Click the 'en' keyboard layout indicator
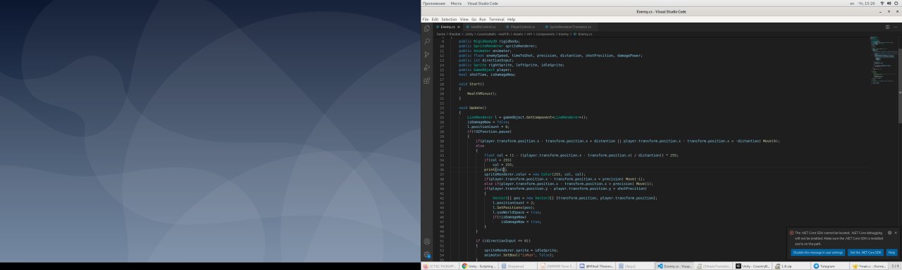This screenshot has width=902, height=270. tap(852, 4)
